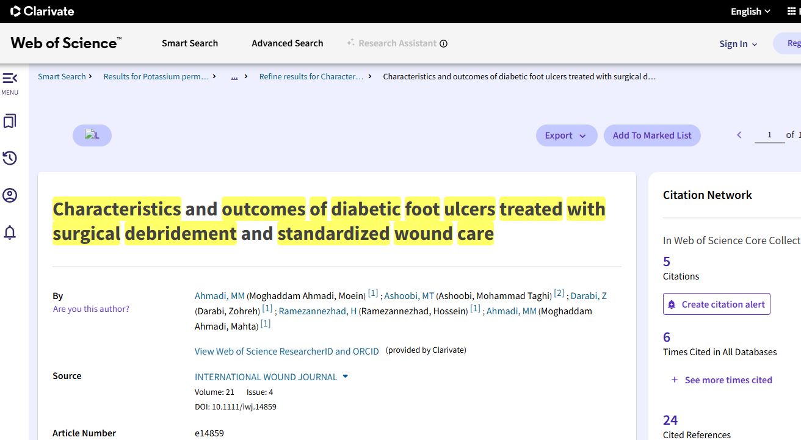Click the broken image L button
The width and height of the screenshot is (801, 440).
[92, 135]
